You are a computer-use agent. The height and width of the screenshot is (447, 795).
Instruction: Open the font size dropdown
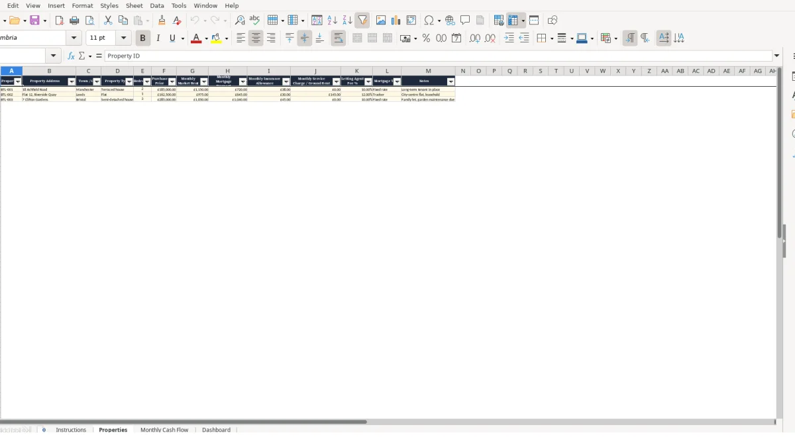[123, 38]
